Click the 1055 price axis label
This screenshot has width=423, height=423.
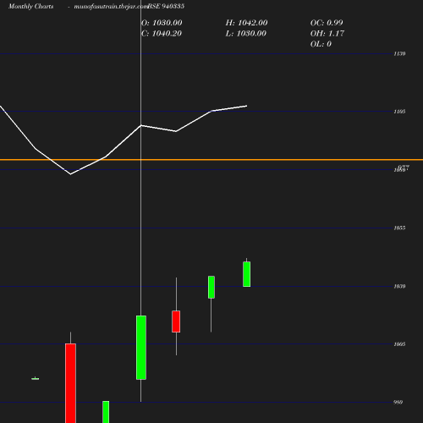point(399,228)
